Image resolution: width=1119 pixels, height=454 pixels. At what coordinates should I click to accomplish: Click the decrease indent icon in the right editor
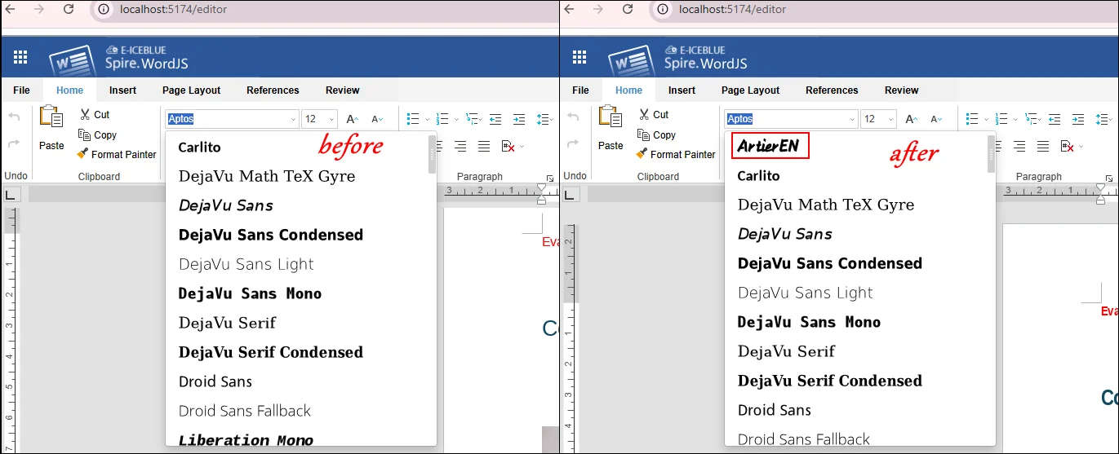click(1055, 119)
